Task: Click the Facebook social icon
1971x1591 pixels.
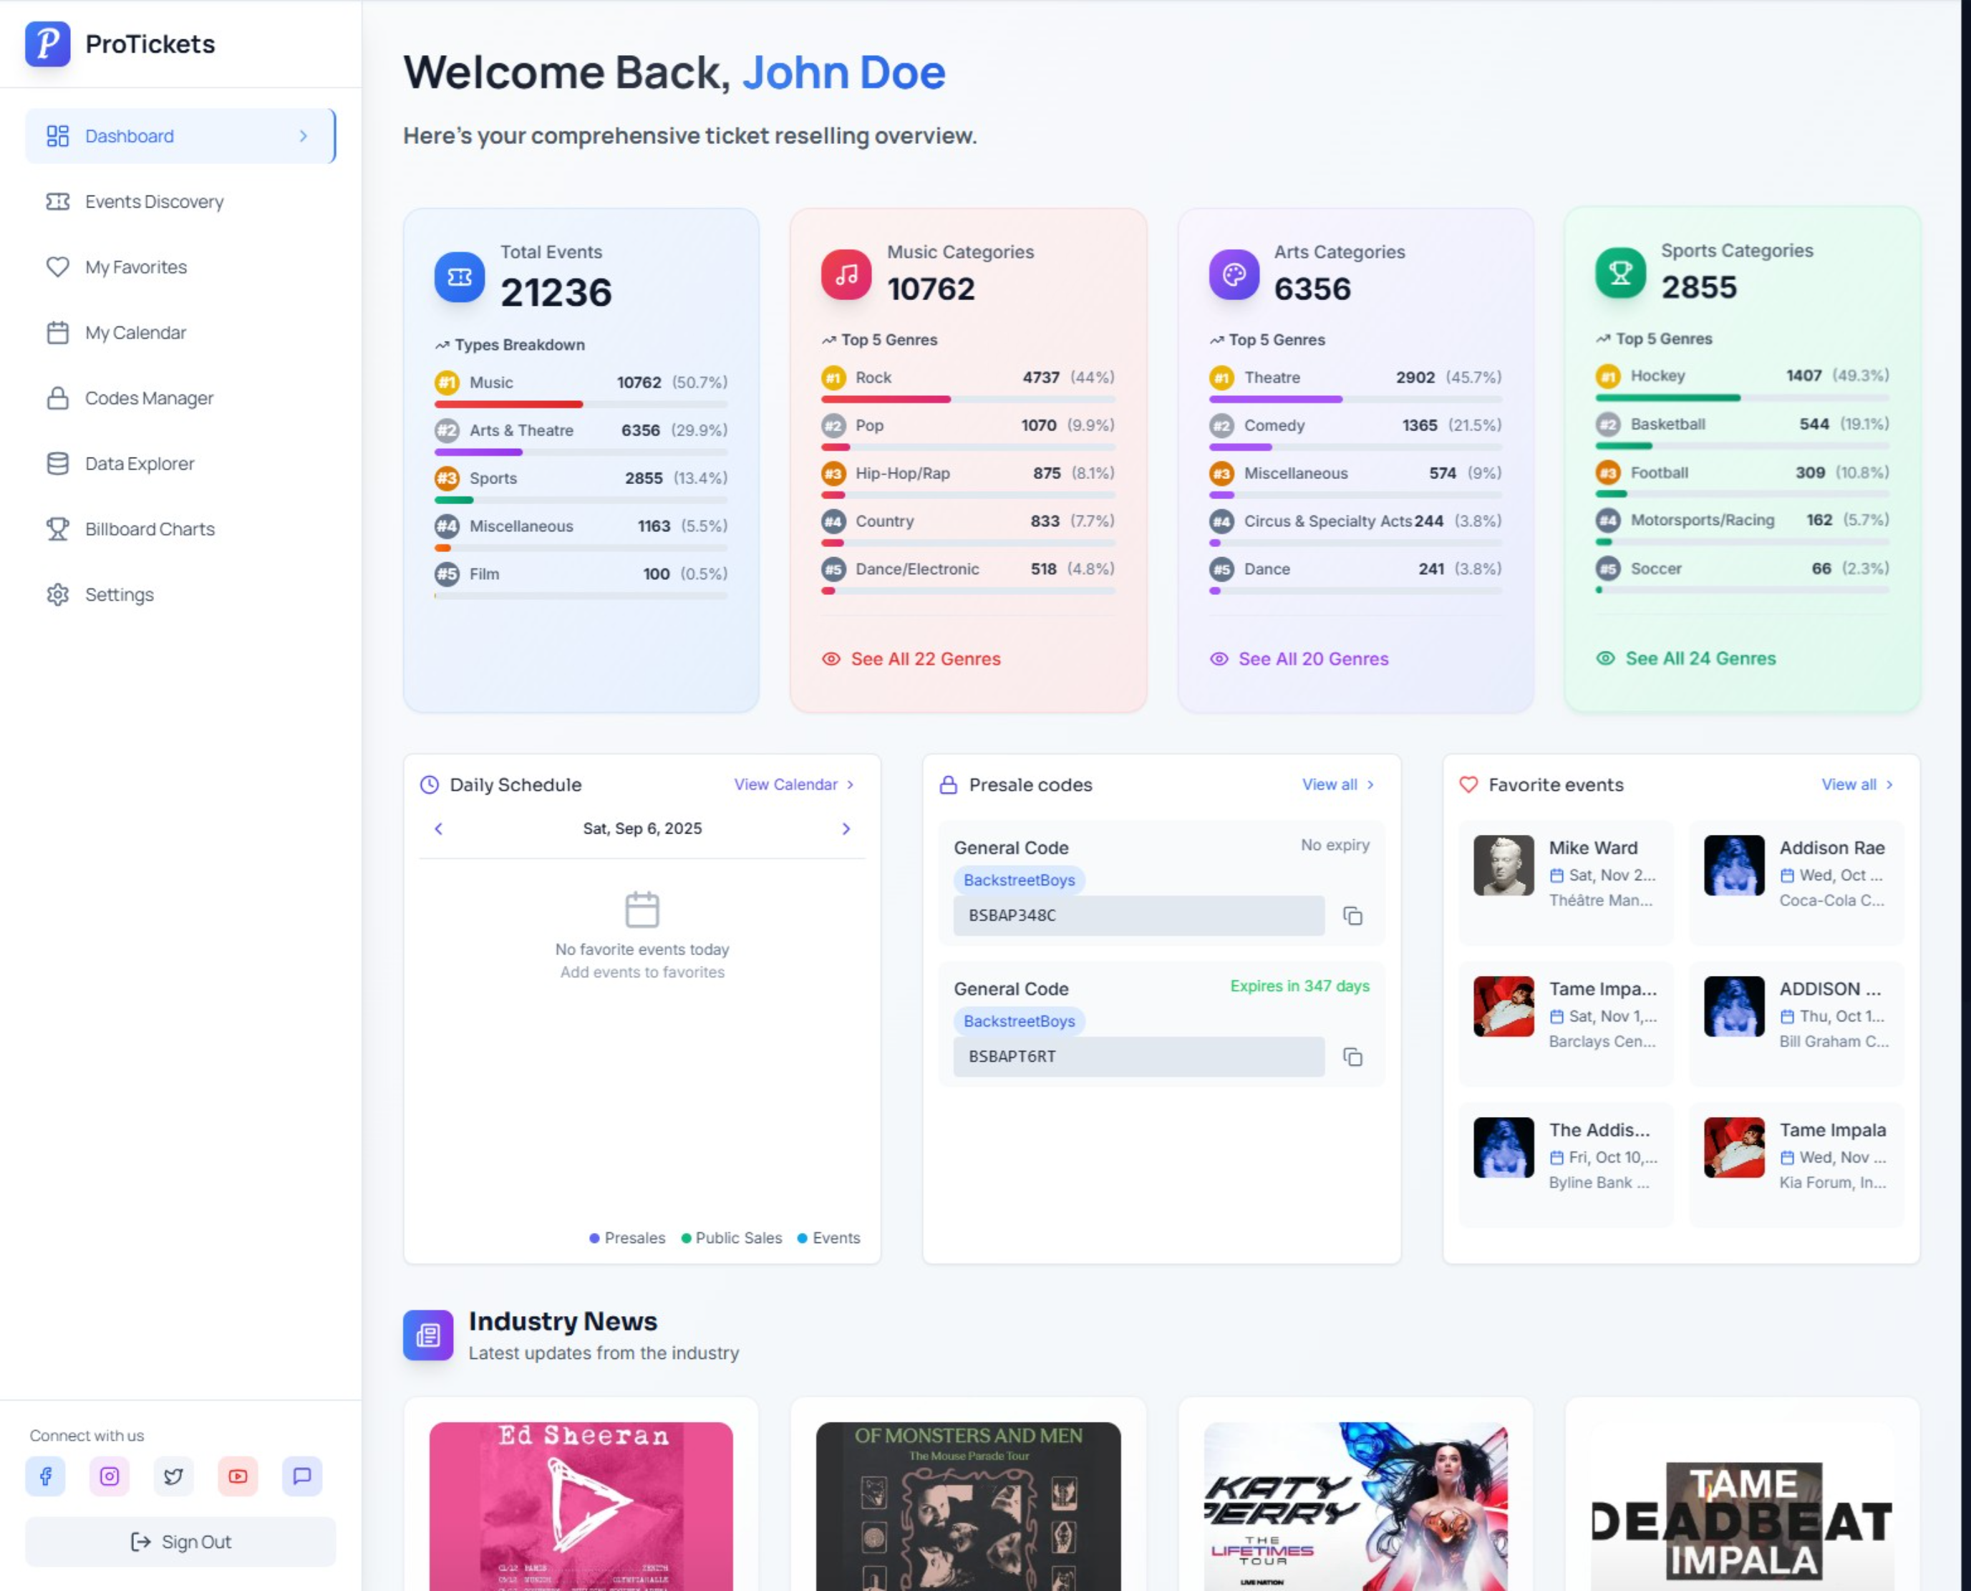Action: [x=45, y=1476]
